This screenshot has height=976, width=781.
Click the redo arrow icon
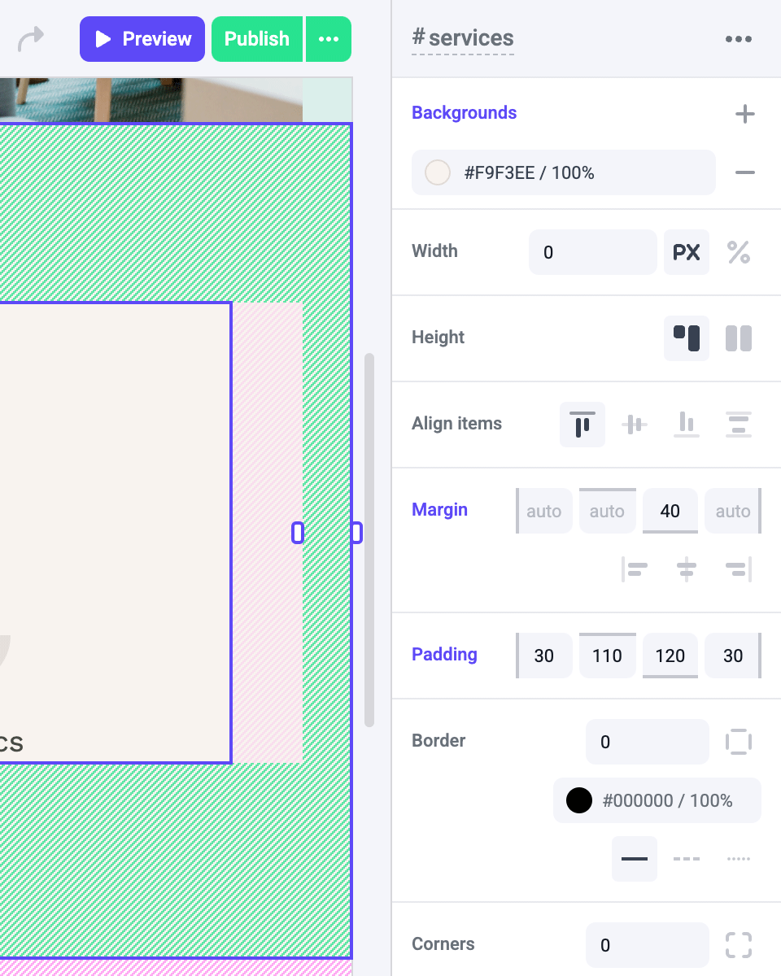[x=31, y=38]
